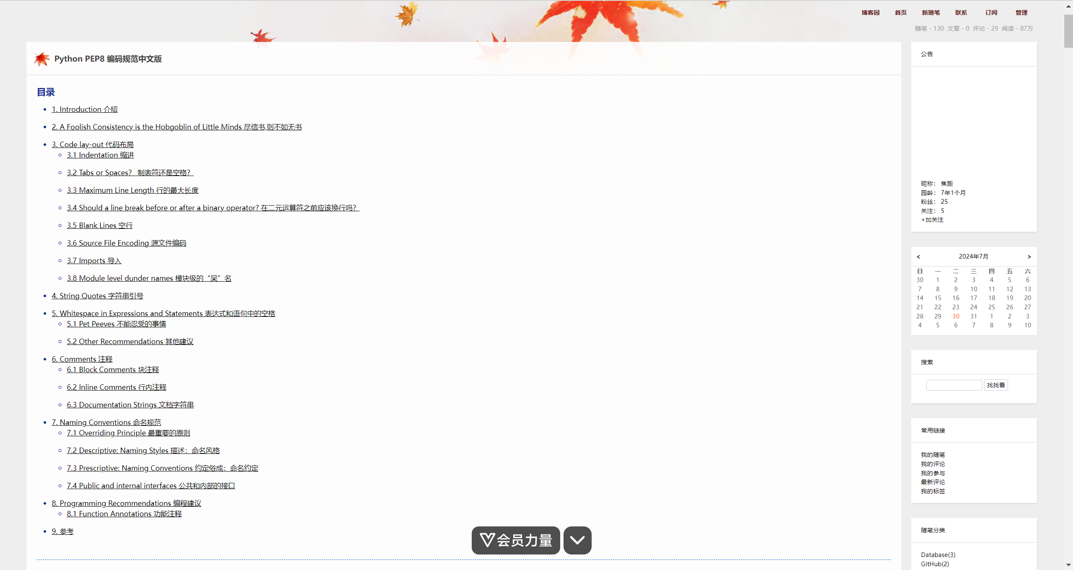This screenshot has width=1073, height=570.
Task: Click the 会员力量 badge
Action: 516,540
